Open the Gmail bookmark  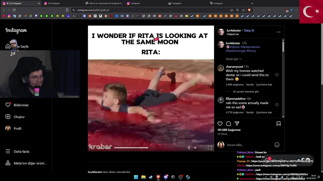coord(25,16)
